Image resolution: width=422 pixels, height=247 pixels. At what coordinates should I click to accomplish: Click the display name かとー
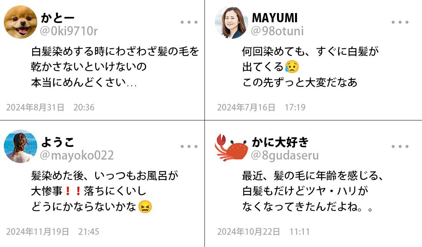pyautogui.click(x=58, y=18)
